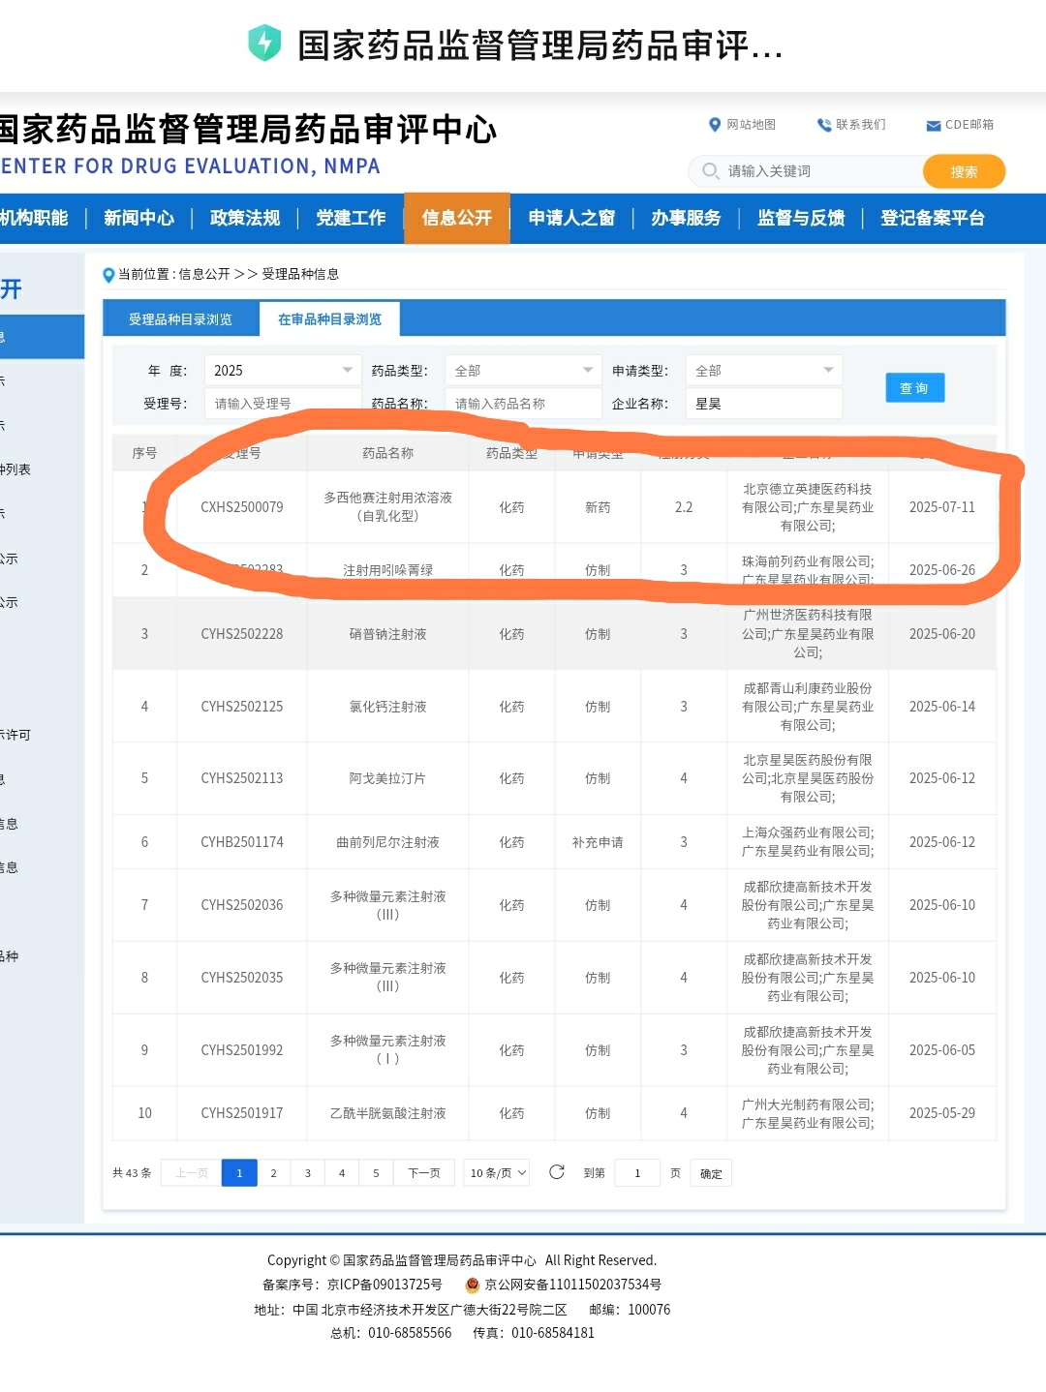Focus the 企业名称 field containing 星昊
The width and height of the screenshot is (1046, 1392).
[764, 404]
